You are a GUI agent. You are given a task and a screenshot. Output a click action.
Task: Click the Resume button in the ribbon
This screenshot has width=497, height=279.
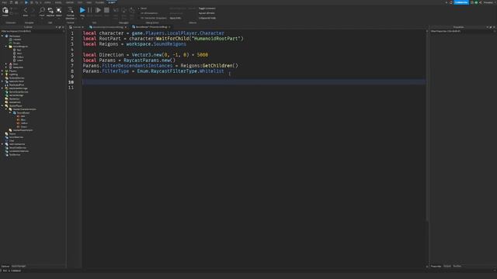click(99, 11)
